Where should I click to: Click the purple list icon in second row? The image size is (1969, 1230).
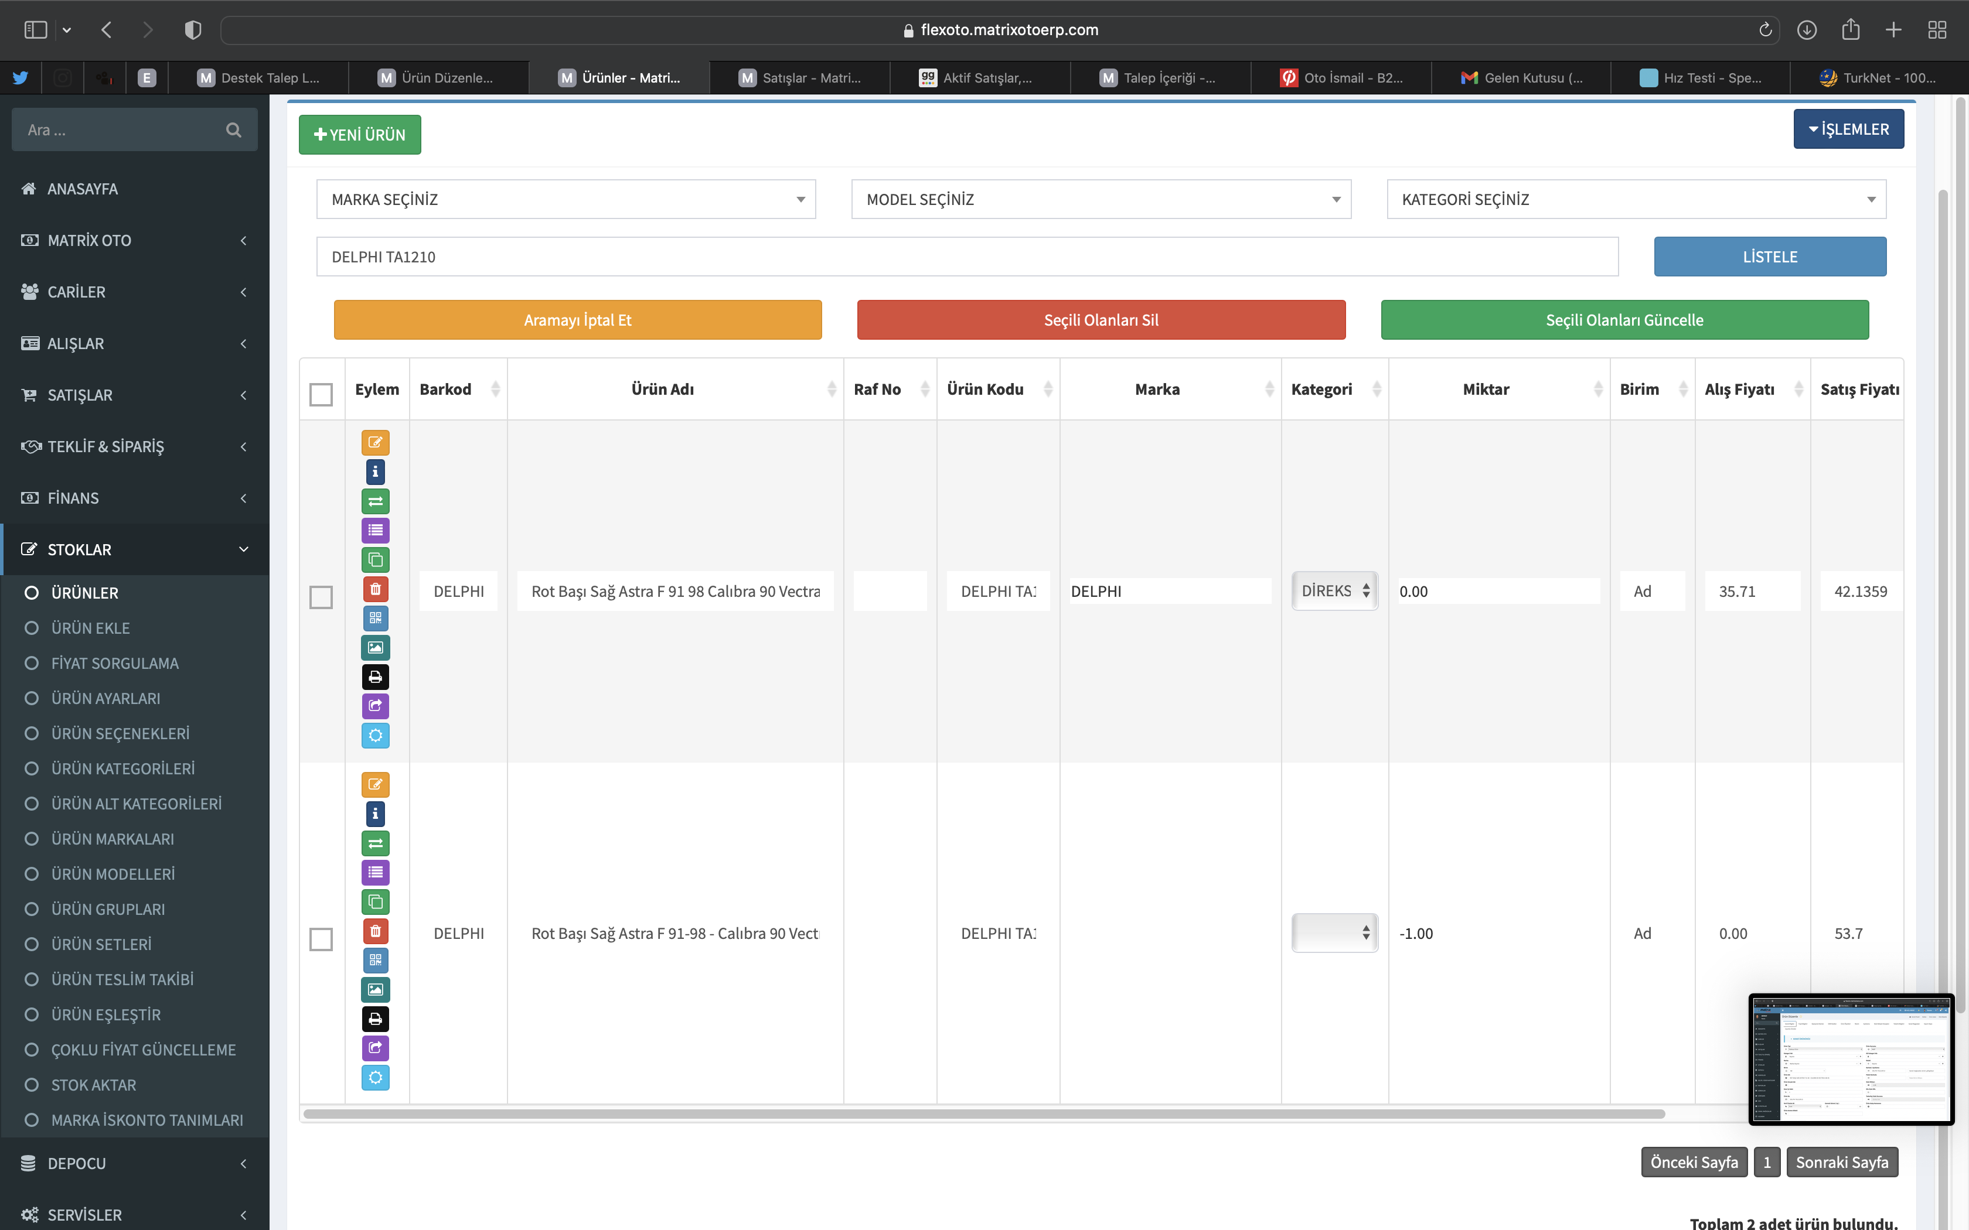tap(375, 872)
